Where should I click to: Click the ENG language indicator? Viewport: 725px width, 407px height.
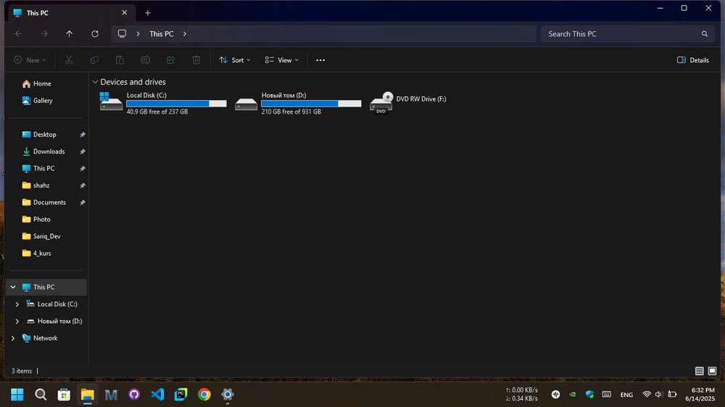[626, 395]
